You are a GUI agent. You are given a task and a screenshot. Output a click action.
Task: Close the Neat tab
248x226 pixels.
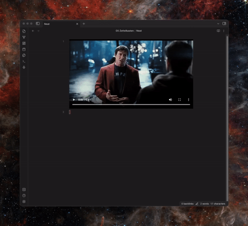(x=77, y=24)
